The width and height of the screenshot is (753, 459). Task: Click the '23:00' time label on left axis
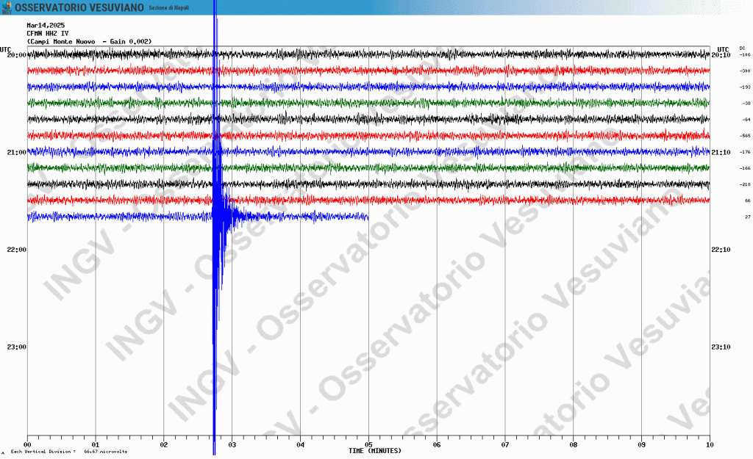(16, 347)
